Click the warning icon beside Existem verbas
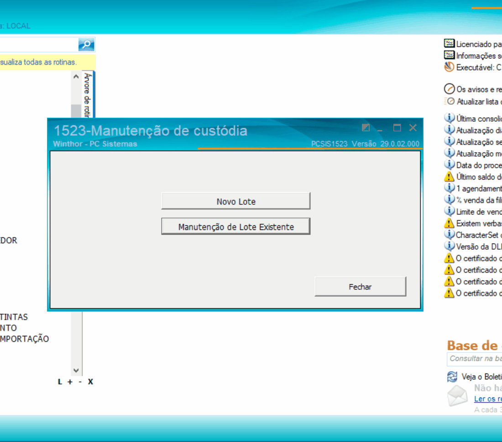Image resolution: width=502 pixels, height=442 pixels. [449, 223]
